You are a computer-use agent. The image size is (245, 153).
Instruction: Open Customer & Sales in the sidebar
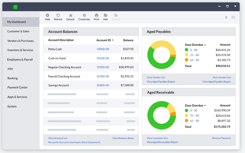(x=18, y=31)
